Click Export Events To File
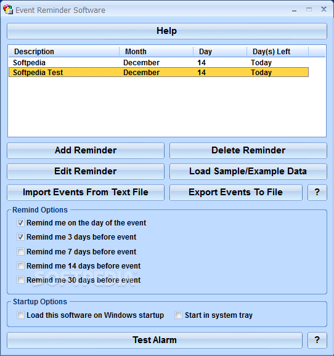The width and height of the screenshot is (334, 356). click(x=236, y=192)
